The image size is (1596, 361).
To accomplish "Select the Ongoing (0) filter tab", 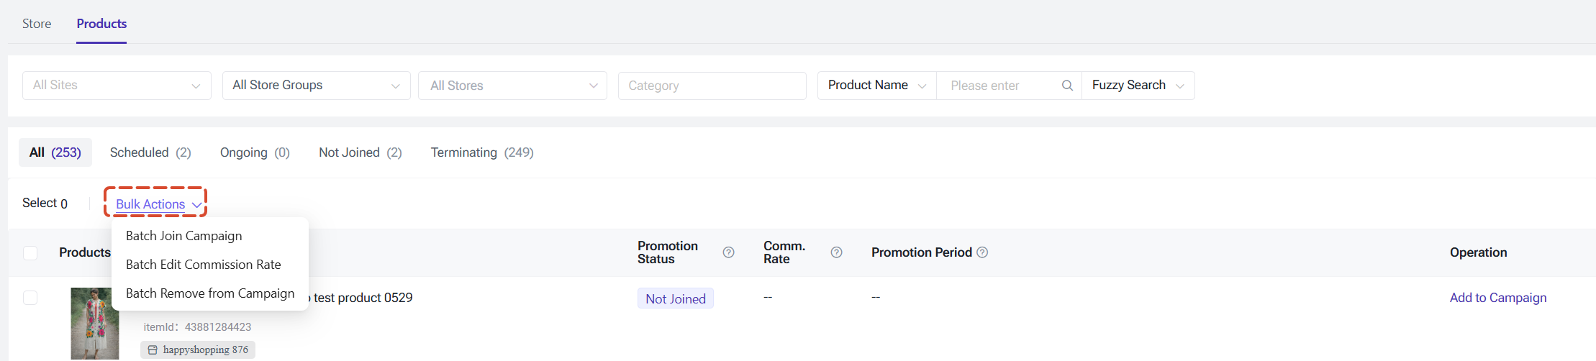I will click(x=255, y=152).
